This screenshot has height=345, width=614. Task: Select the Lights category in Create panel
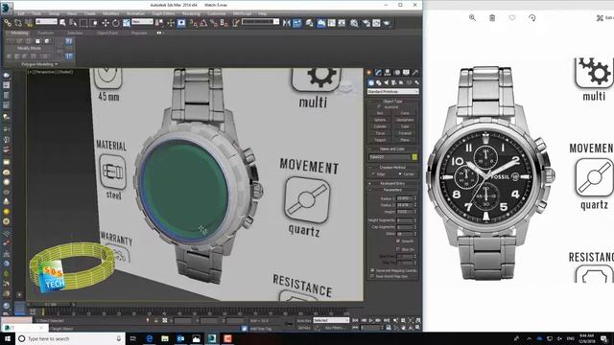(386, 82)
